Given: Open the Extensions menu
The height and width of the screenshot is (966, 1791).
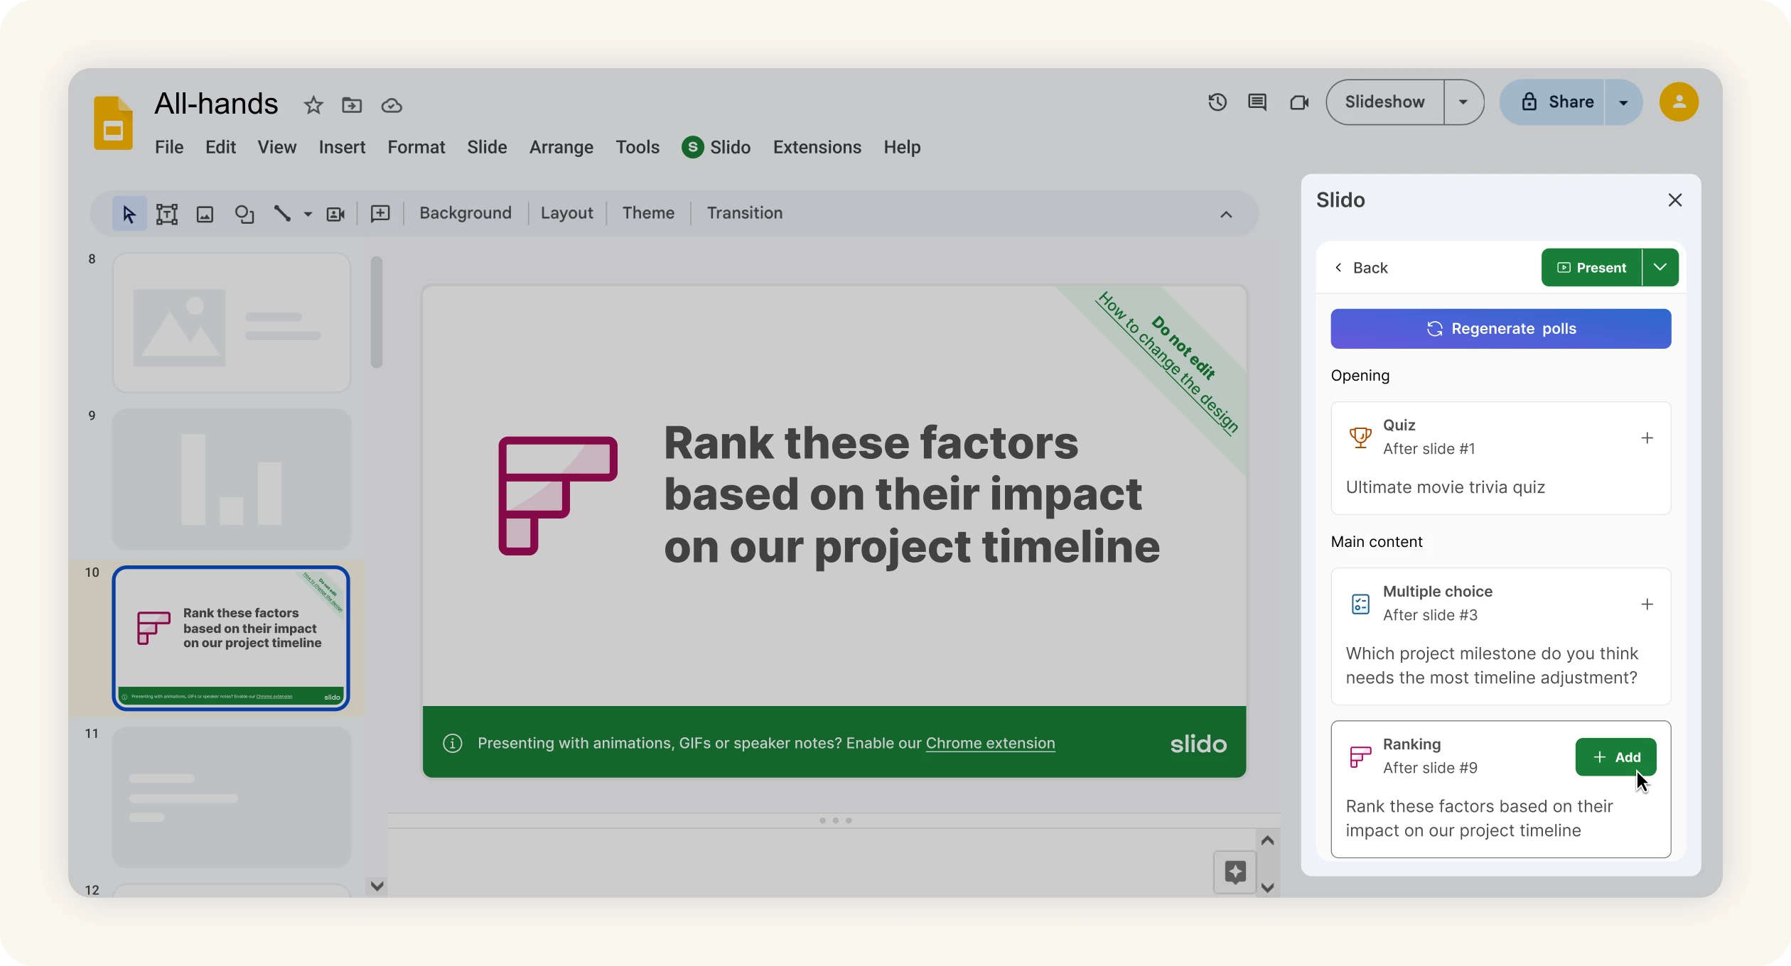Looking at the screenshot, I should [817, 147].
